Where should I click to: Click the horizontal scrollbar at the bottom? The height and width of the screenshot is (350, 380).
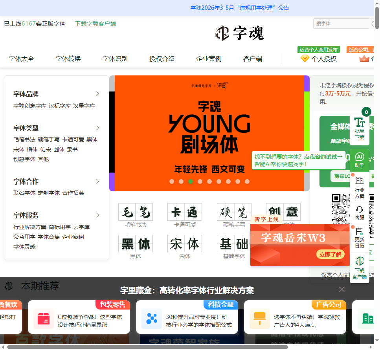(x=147, y=347)
